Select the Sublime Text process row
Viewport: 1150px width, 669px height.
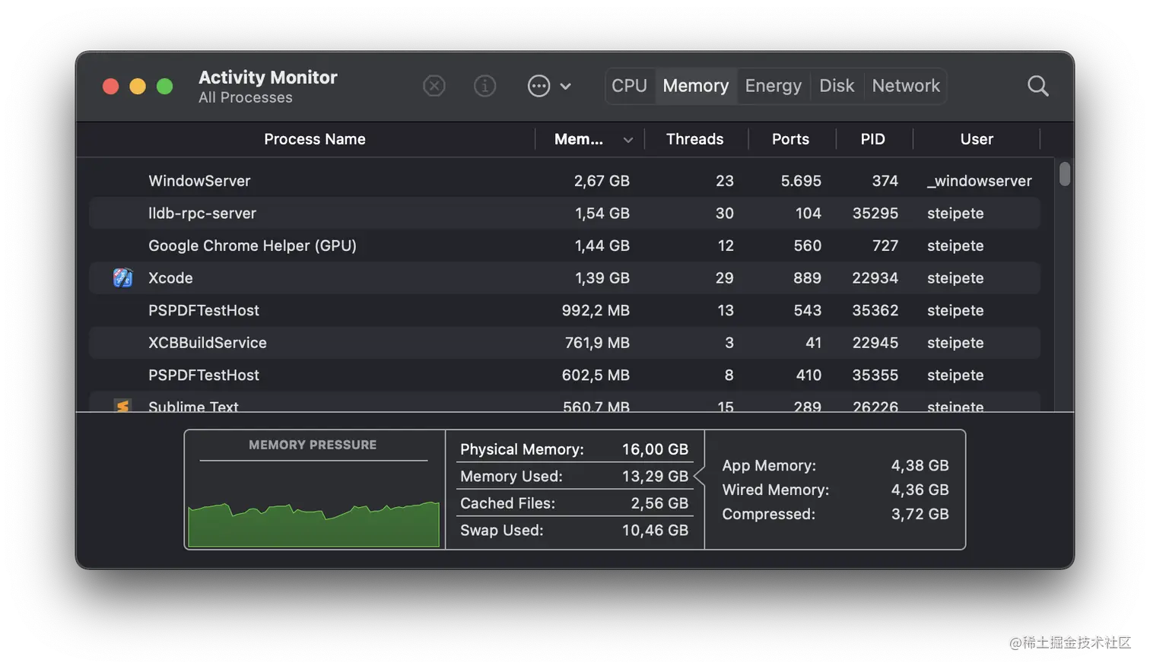(564, 402)
